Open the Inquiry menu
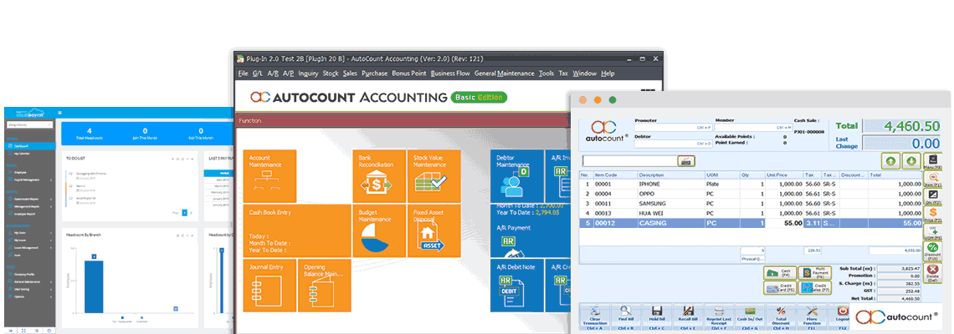This screenshot has width=954, height=334. [309, 73]
